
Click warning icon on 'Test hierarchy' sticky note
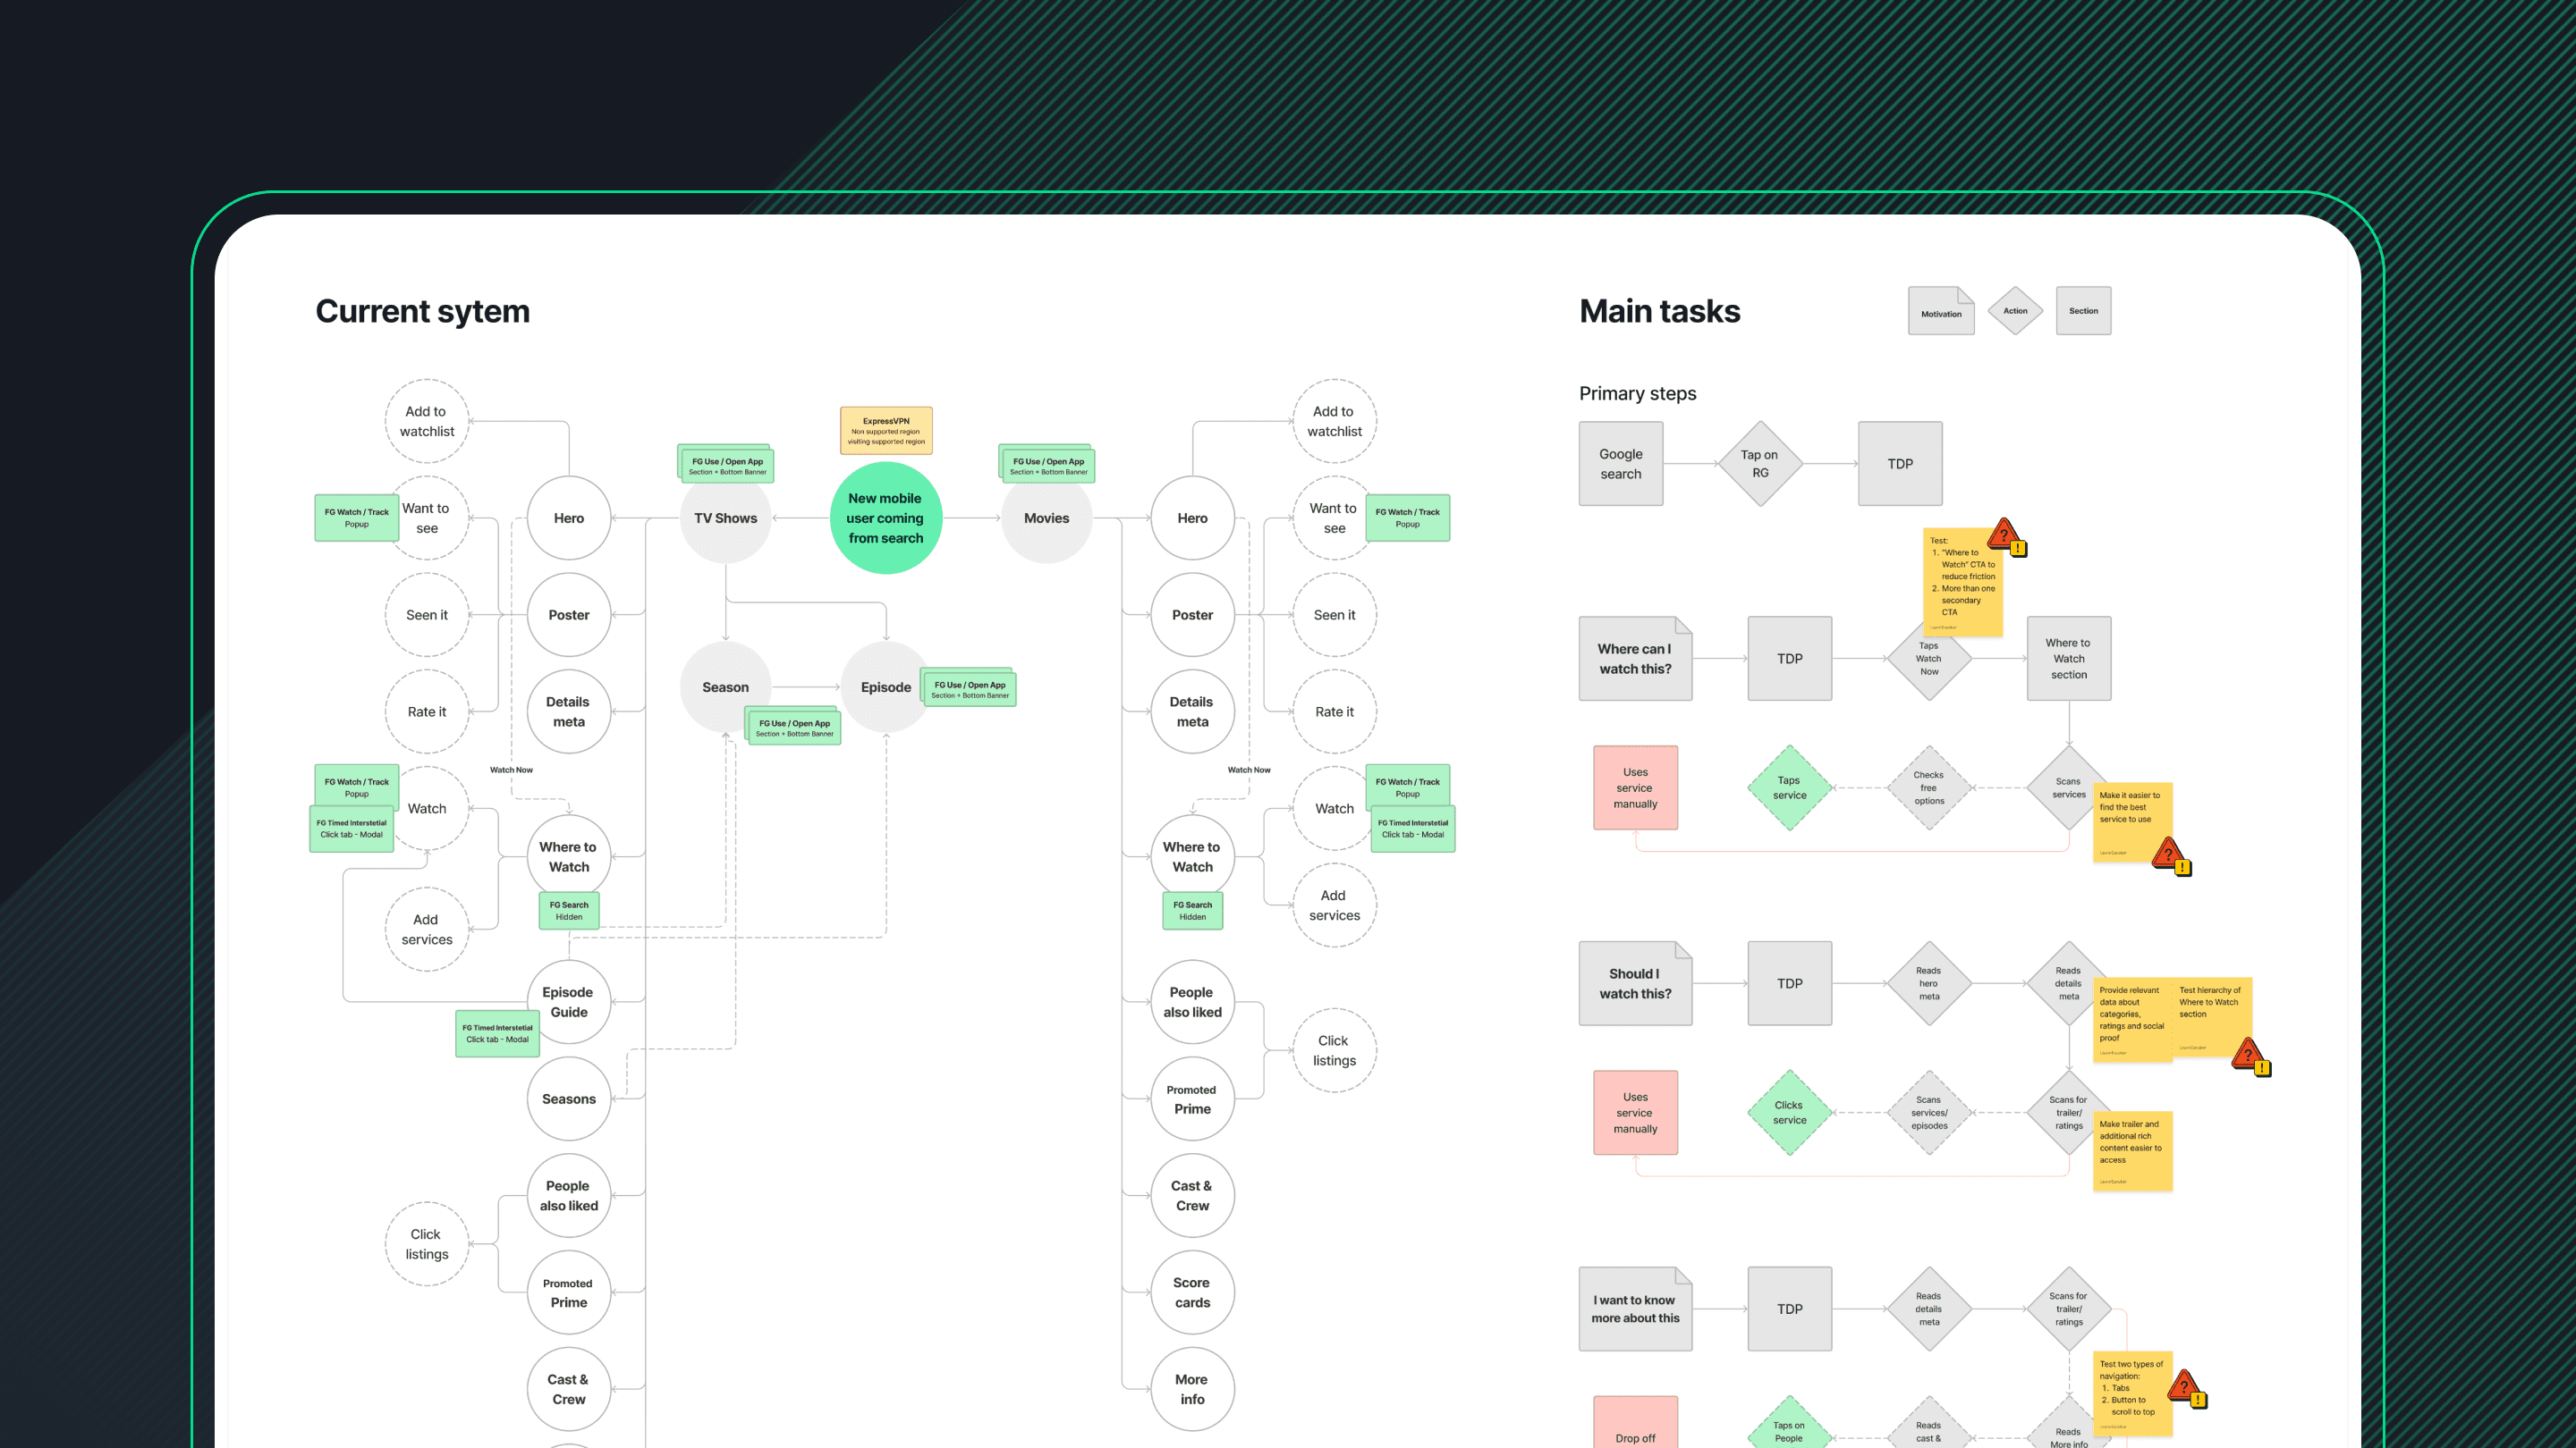click(2250, 1057)
